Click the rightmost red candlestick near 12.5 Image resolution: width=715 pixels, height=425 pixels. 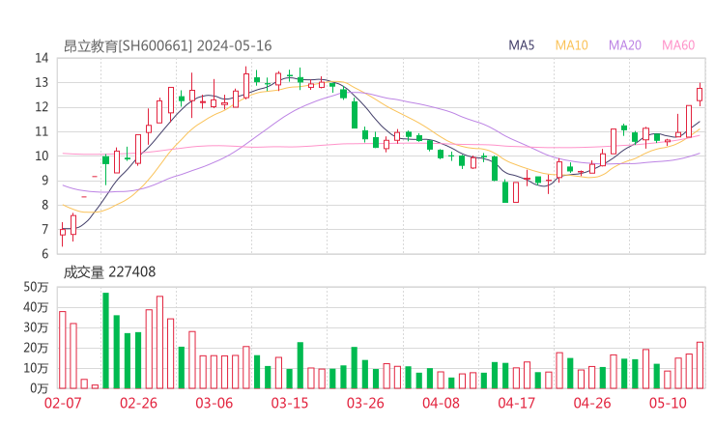pyautogui.click(x=700, y=95)
